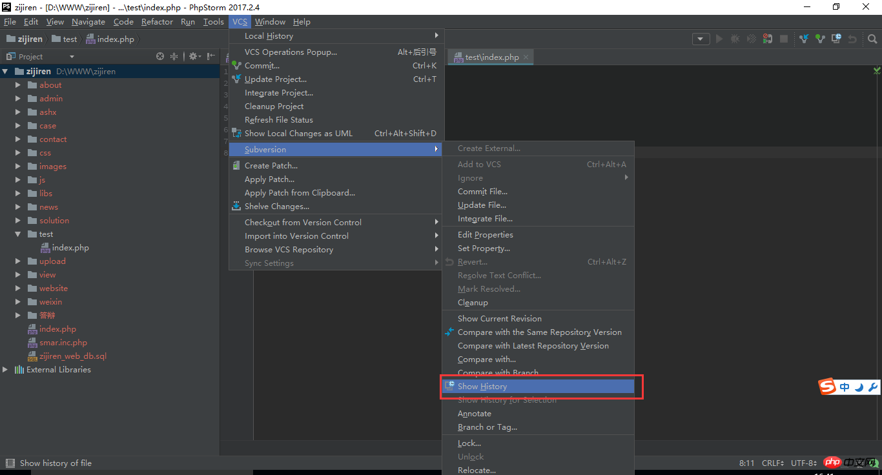Choose Commit... in VCS menu
This screenshot has height=475, width=882.
click(336, 66)
